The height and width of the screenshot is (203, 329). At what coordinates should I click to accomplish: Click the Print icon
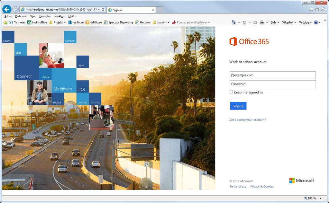(x=262, y=22)
